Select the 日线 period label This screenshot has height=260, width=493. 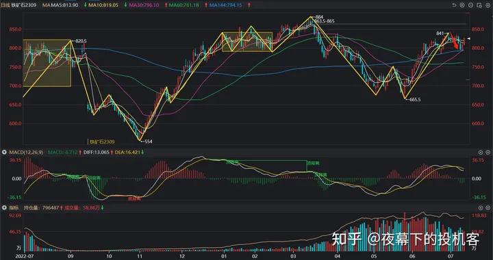(x=5, y=5)
